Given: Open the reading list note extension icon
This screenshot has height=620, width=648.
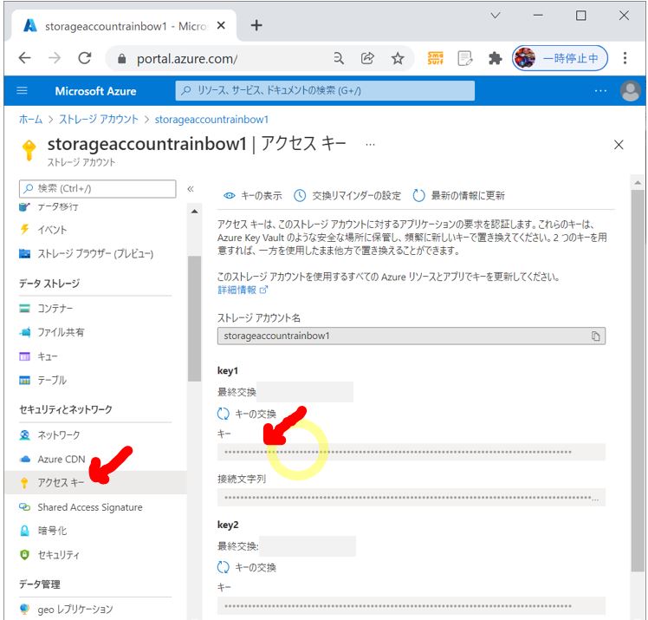Looking at the screenshot, I should (465, 58).
